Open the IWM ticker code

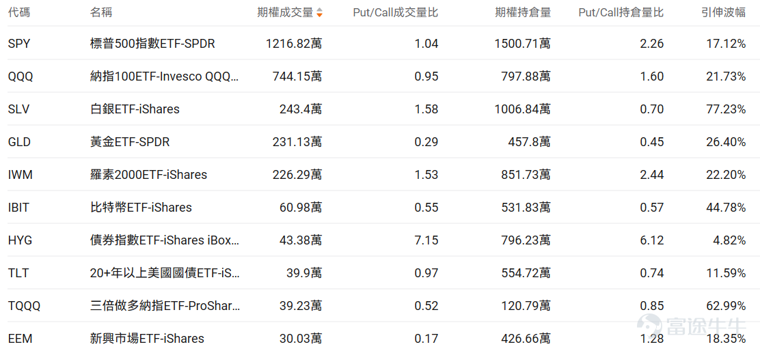(21, 174)
